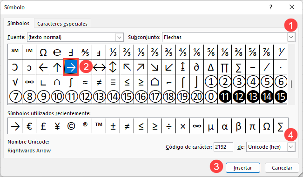Pick the intersection ∩ symbol
Image resolution: width=303 pixels, height=177 pixels.
(x=57, y=82)
